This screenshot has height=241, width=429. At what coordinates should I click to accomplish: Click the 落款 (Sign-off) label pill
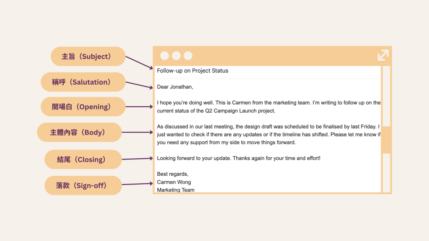coord(83,185)
